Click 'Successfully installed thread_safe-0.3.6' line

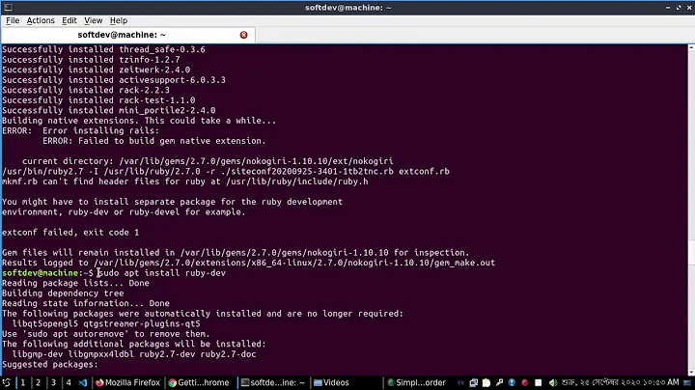(x=103, y=49)
